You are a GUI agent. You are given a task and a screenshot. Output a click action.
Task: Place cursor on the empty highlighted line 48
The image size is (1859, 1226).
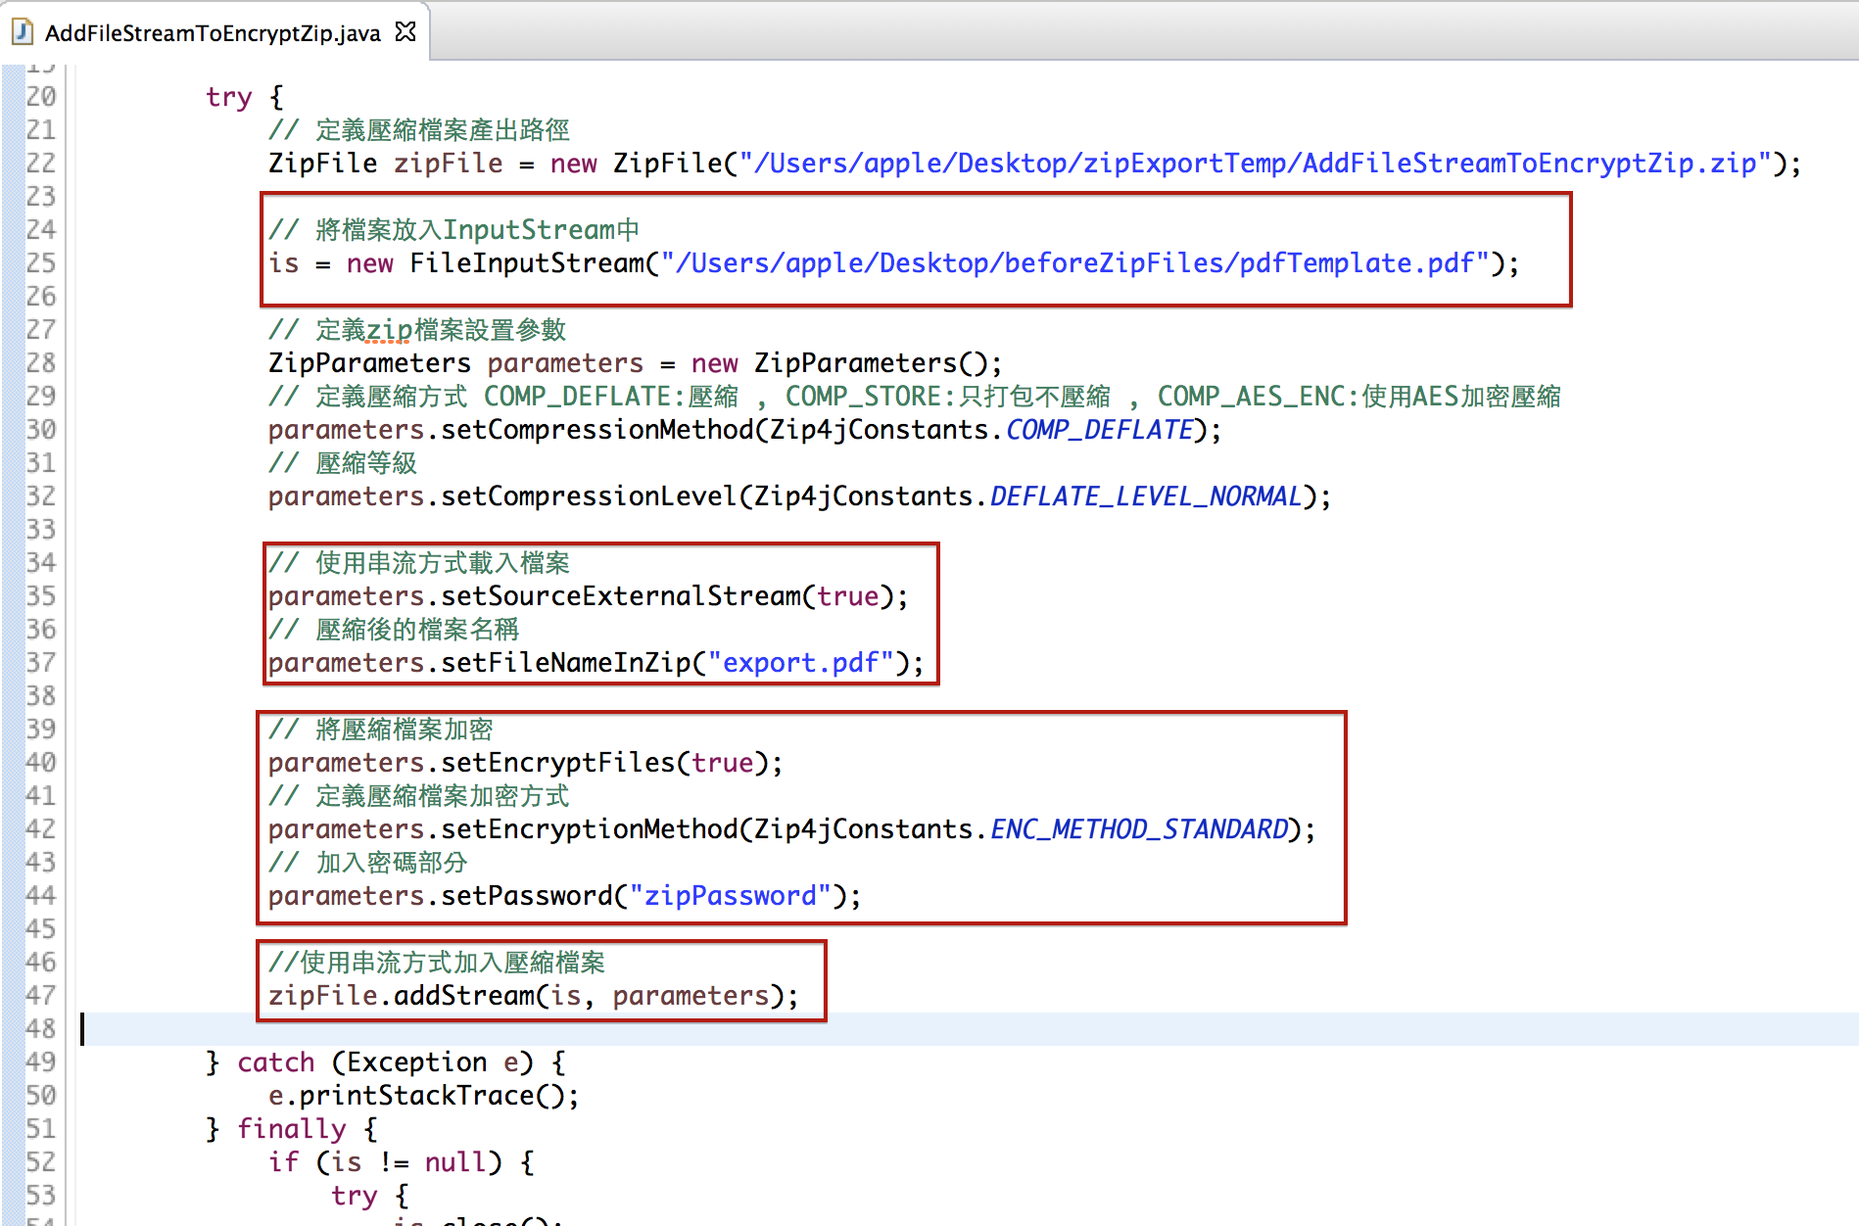(x=588, y=1028)
